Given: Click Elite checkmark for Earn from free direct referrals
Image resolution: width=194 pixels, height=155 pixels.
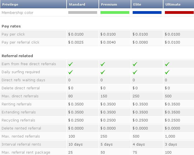Looking at the screenshot, I should [x=135, y=64].
